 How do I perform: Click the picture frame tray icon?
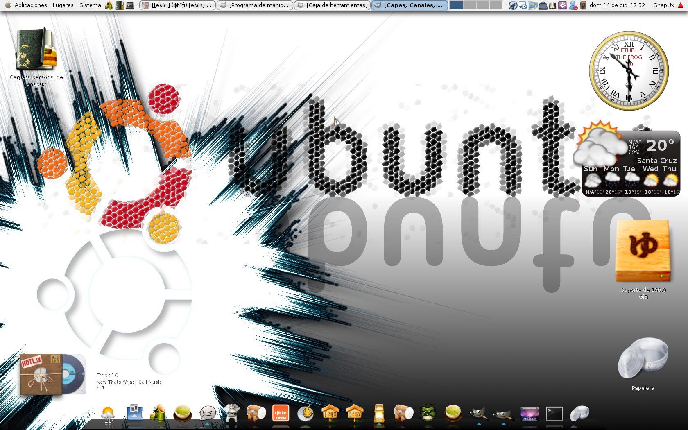(533, 6)
